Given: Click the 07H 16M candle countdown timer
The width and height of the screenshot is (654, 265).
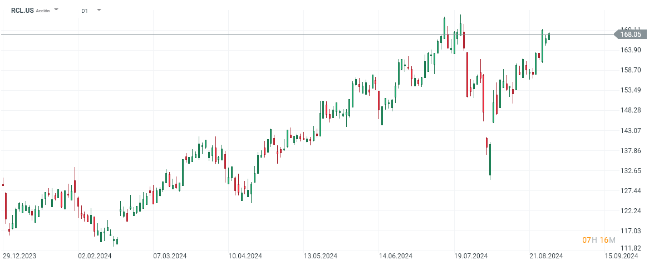Looking at the screenshot, I should (598, 240).
